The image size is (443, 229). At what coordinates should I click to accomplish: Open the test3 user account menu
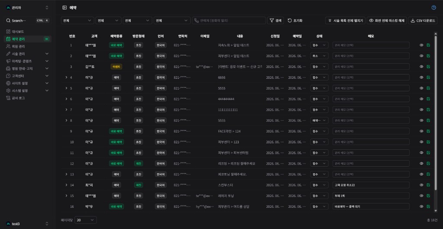[27, 224]
